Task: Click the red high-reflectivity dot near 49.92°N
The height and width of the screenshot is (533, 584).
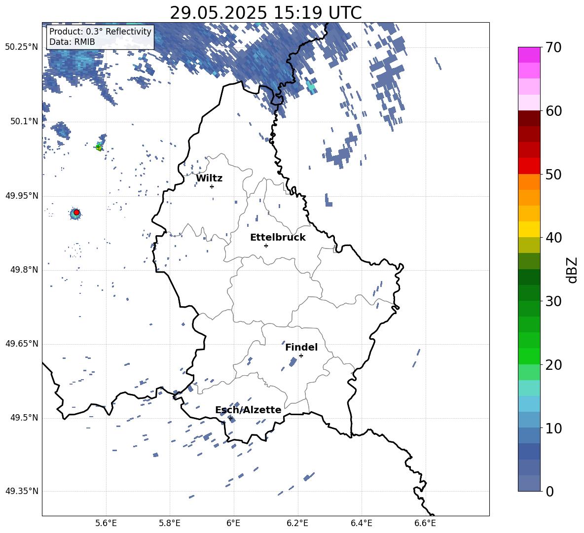Action: click(x=76, y=212)
